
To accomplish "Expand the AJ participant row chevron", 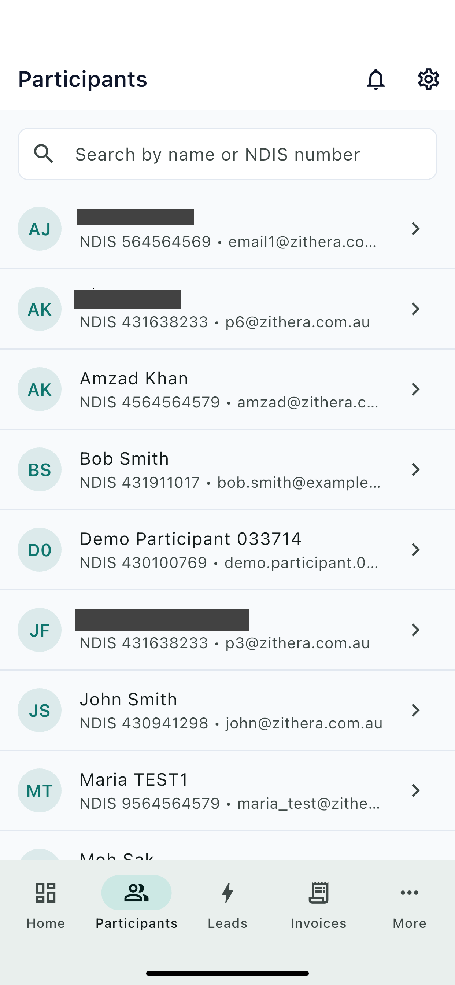I will click(x=415, y=229).
